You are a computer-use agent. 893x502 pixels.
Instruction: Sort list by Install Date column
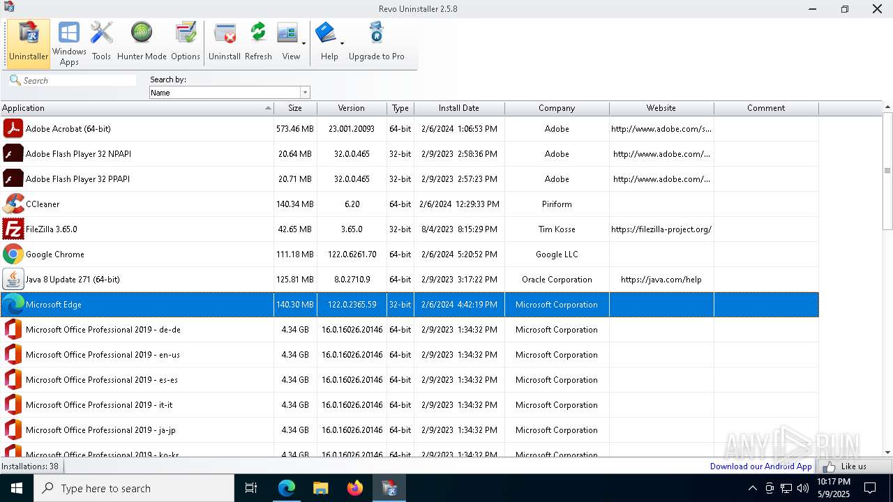point(459,108)
